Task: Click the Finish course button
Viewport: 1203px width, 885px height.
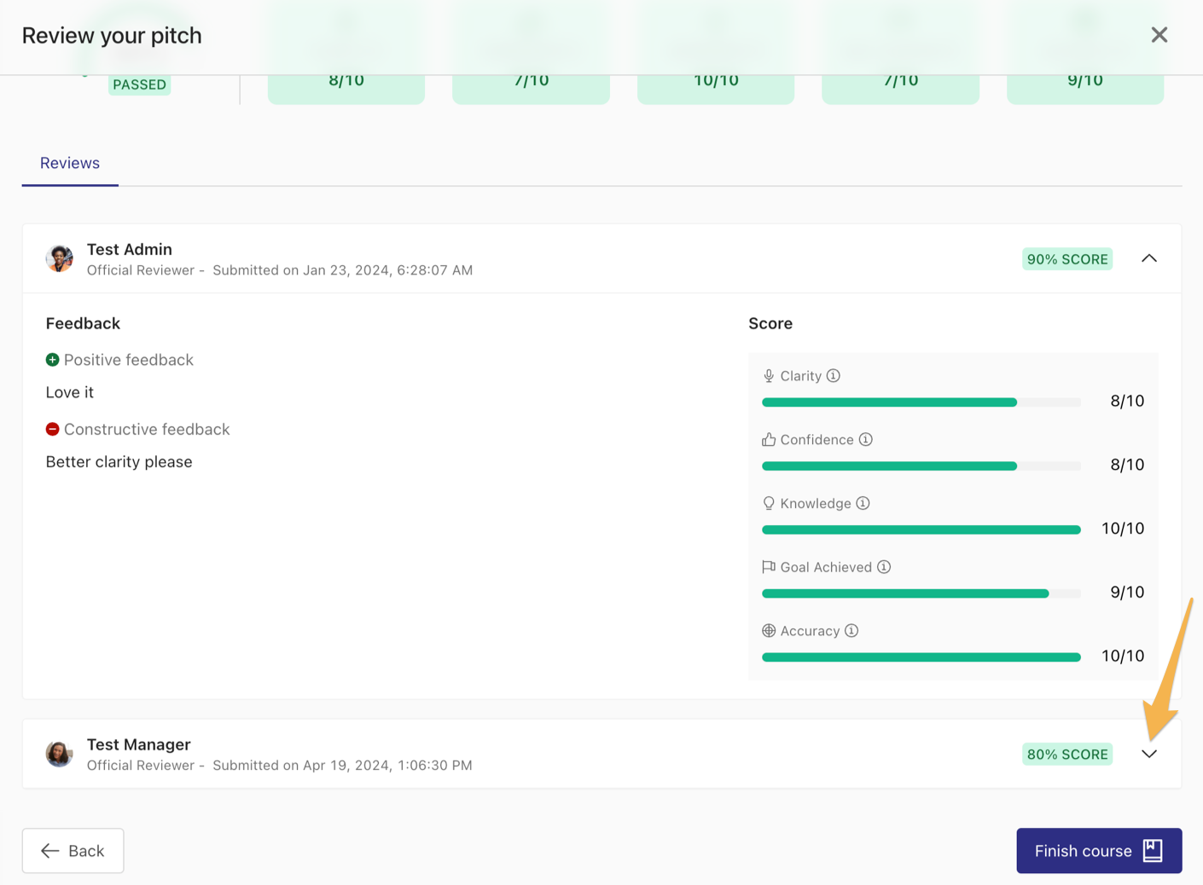Action: 1099,851
